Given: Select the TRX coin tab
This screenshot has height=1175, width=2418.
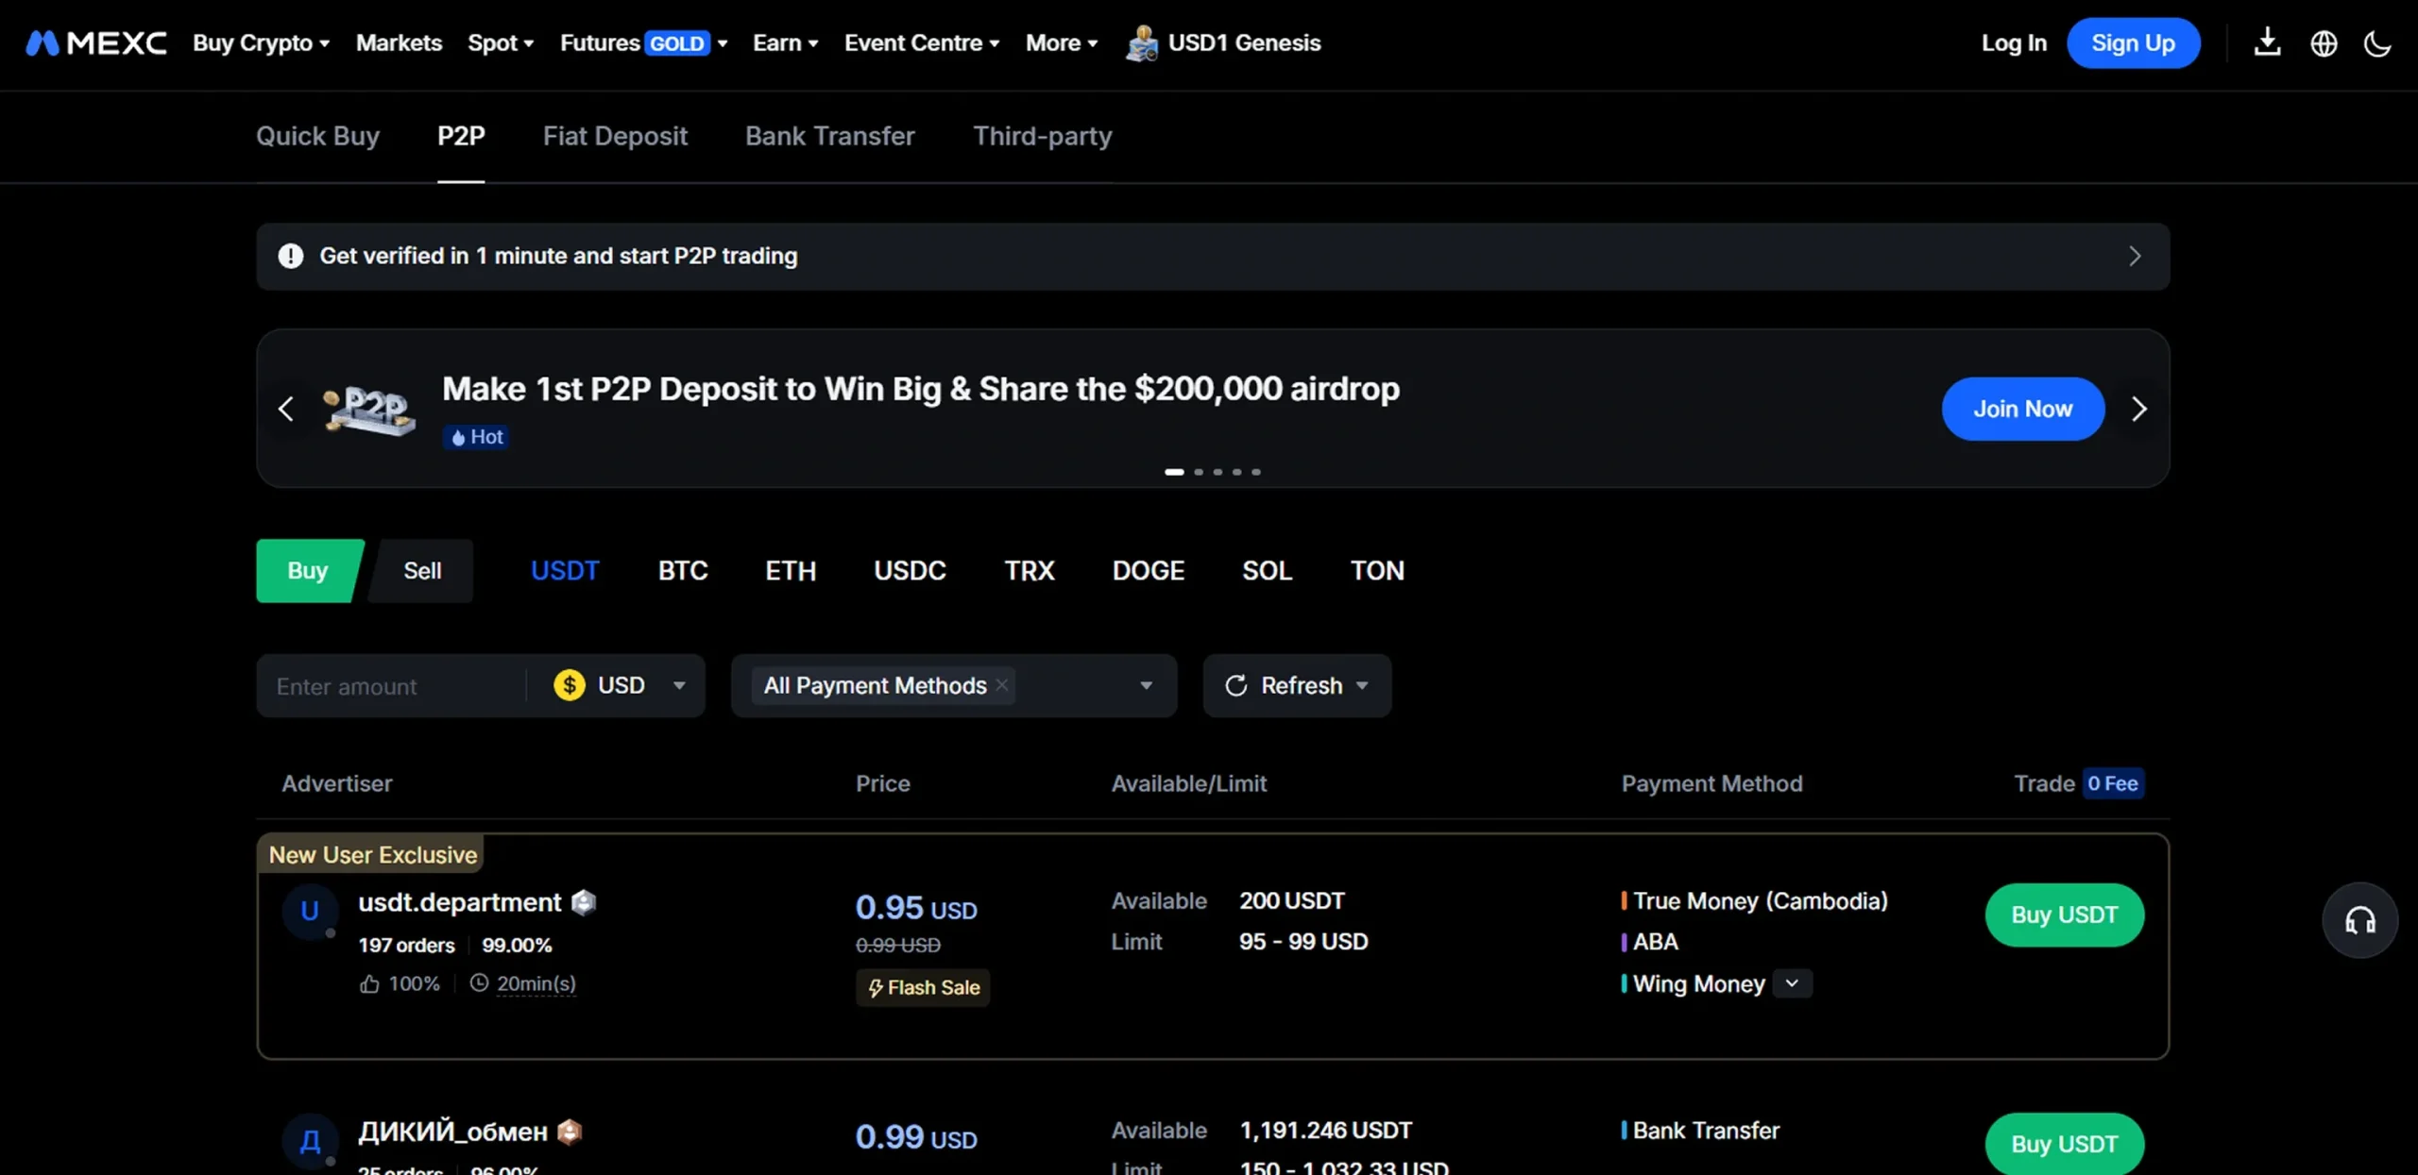Looking at the screenshot, I should [x=1030, y=571].
